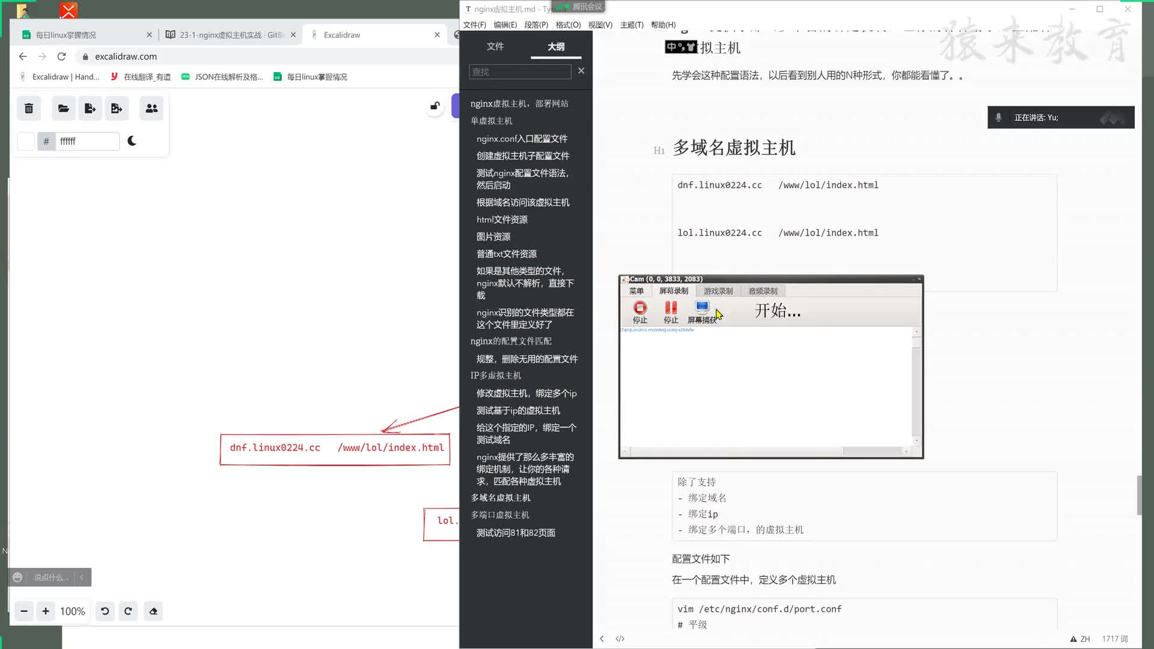Jump to outline item nginx.conf入口配置文件
Screen dimensions: 1154x649
522,139
